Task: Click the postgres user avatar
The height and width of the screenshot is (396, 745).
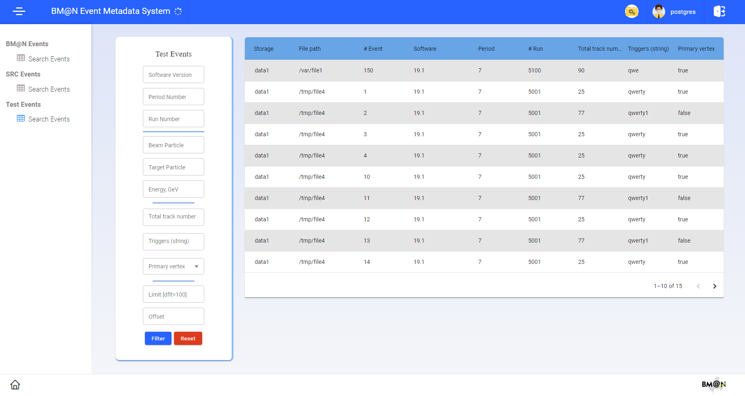Action: pos(659,12)
